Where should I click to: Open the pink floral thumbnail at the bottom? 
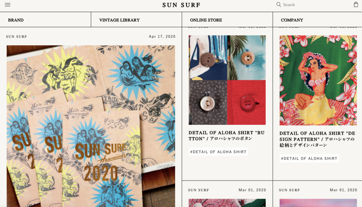[x=227, y=203]
